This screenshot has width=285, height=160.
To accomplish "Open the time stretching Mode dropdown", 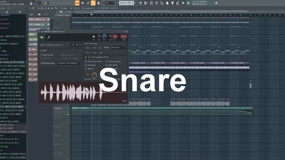I will coord(118,48).
